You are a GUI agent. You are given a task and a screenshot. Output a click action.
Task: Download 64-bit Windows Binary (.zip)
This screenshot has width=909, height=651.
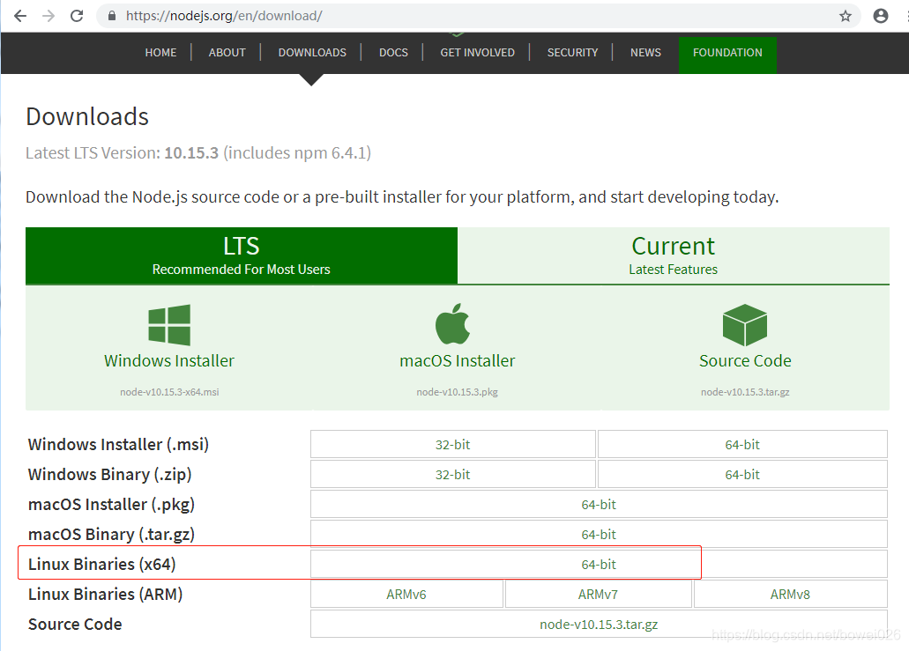point(742,474)
